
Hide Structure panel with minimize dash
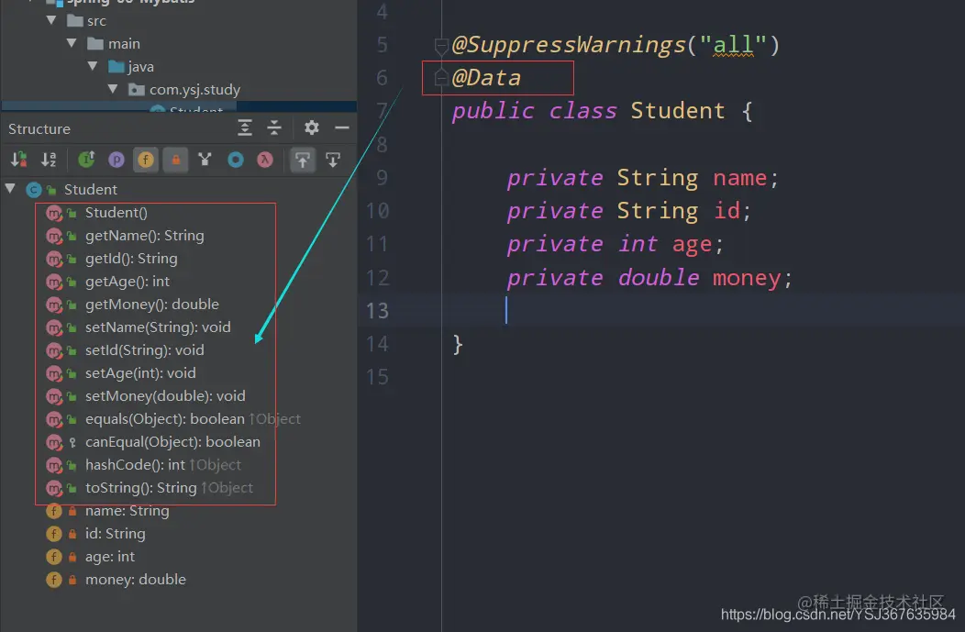(341, 128)
